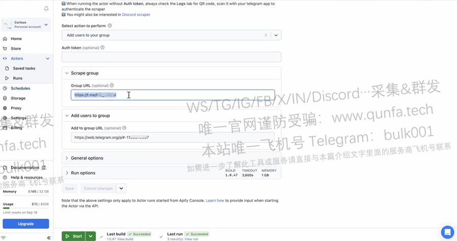This screenshot has height=241, width=457.
Task: Open the Runs page
Action: [x=17, y=78]
